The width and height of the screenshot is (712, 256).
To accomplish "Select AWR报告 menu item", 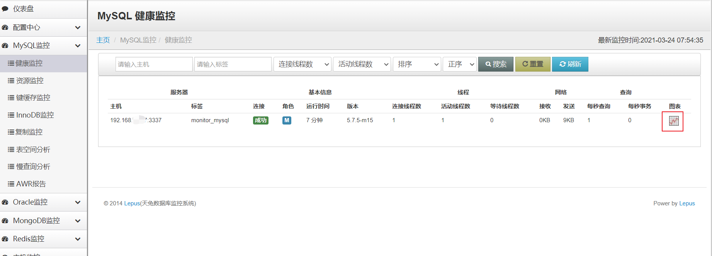I will click(x=43, y=184).
